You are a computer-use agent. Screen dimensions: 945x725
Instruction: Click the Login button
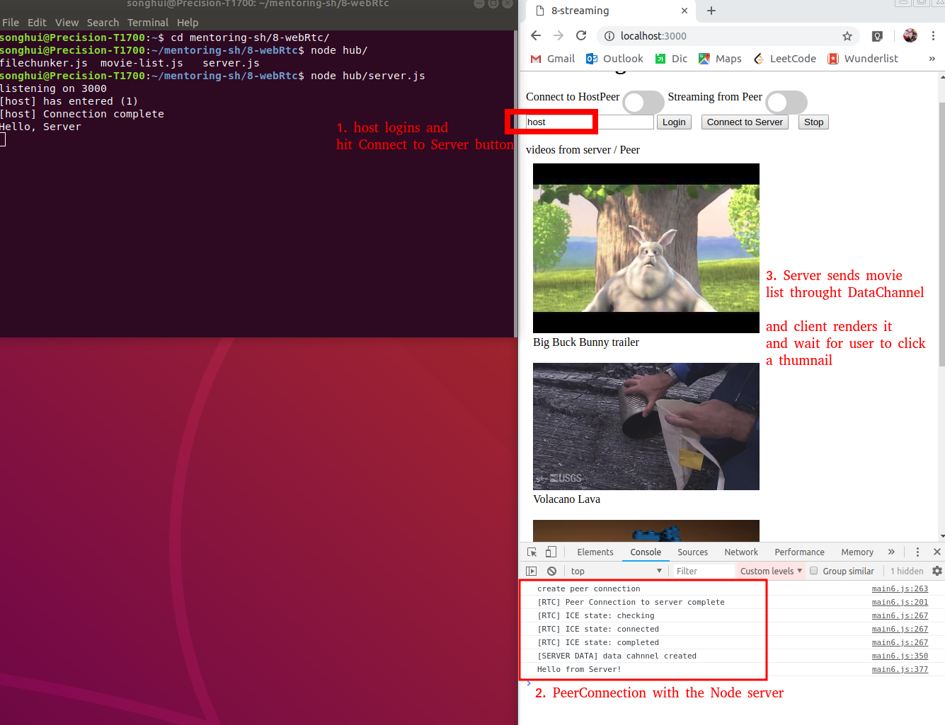click(674, 122)
